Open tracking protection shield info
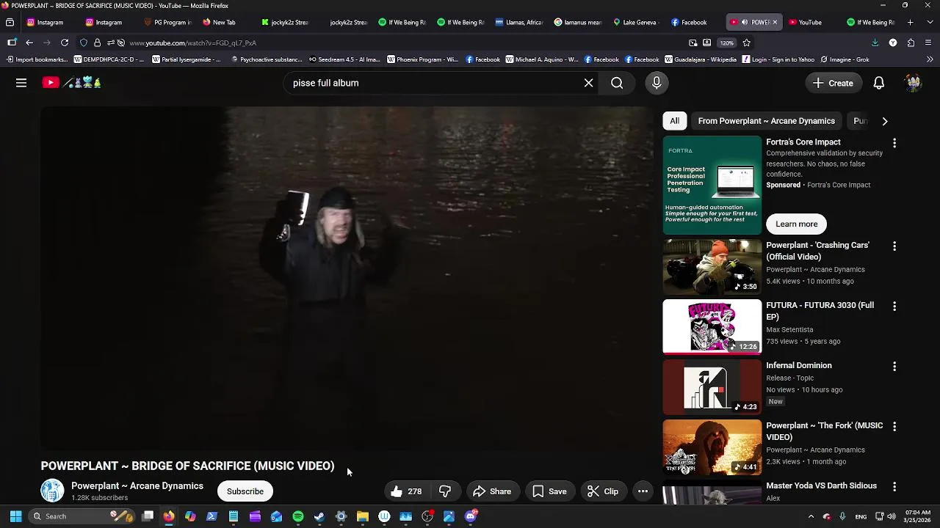The height and width of the screenshot is (528, 940). [84, 43]
